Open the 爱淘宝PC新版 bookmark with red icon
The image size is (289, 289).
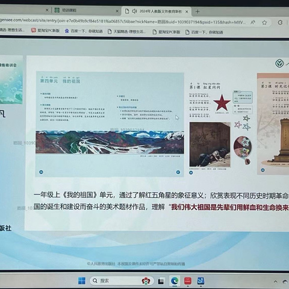click(46, 31)
